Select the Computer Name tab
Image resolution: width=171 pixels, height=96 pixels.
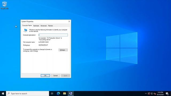(27, 26)
